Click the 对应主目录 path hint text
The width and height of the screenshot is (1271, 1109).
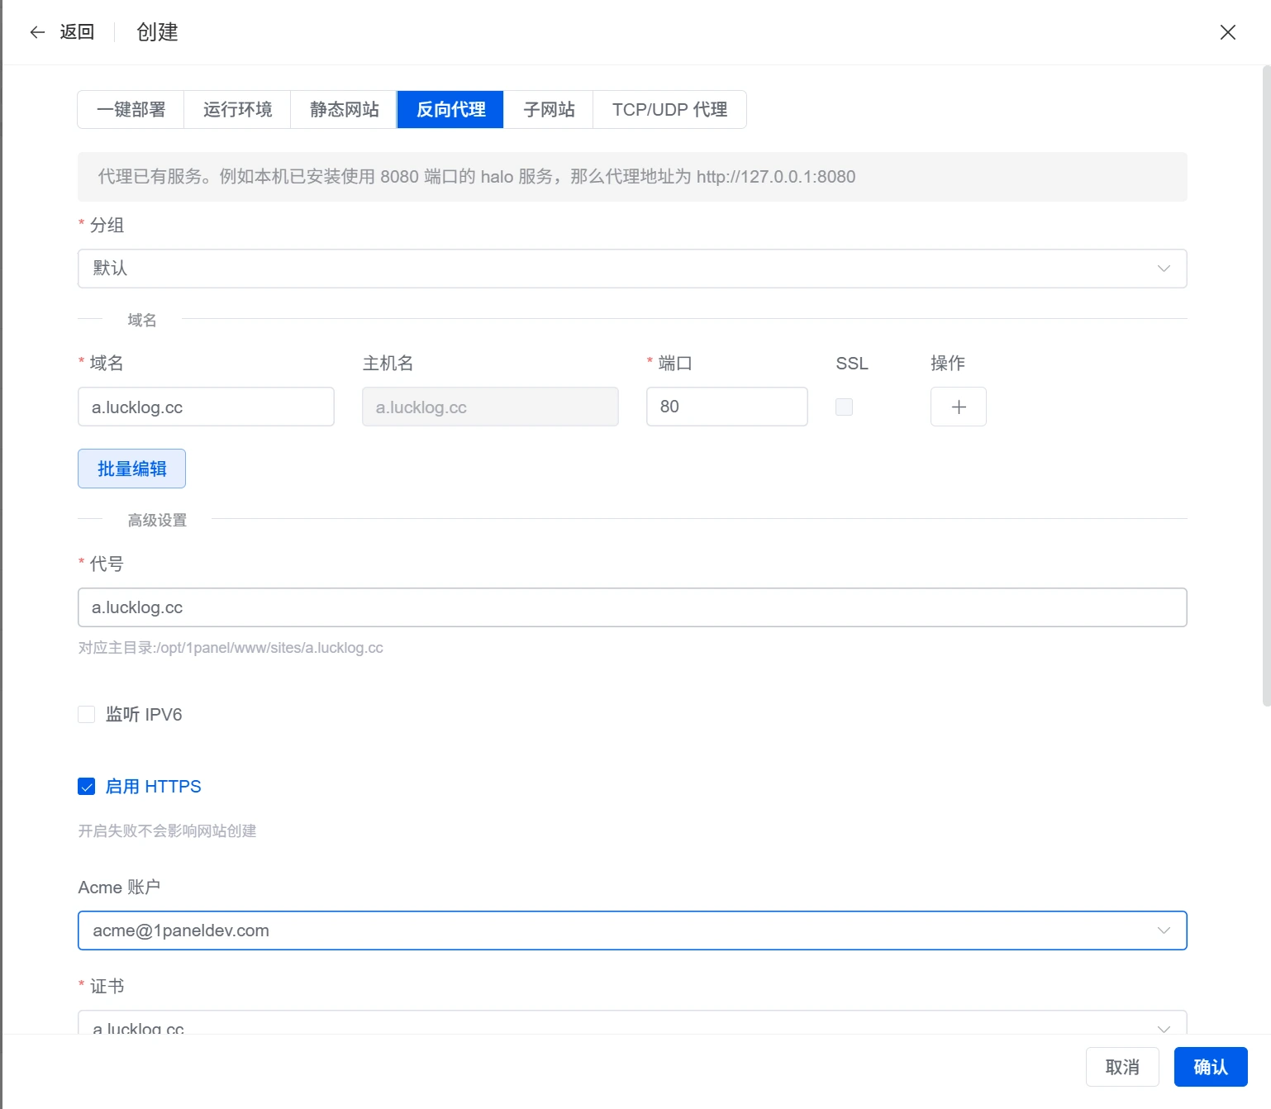tap(231, 648)
